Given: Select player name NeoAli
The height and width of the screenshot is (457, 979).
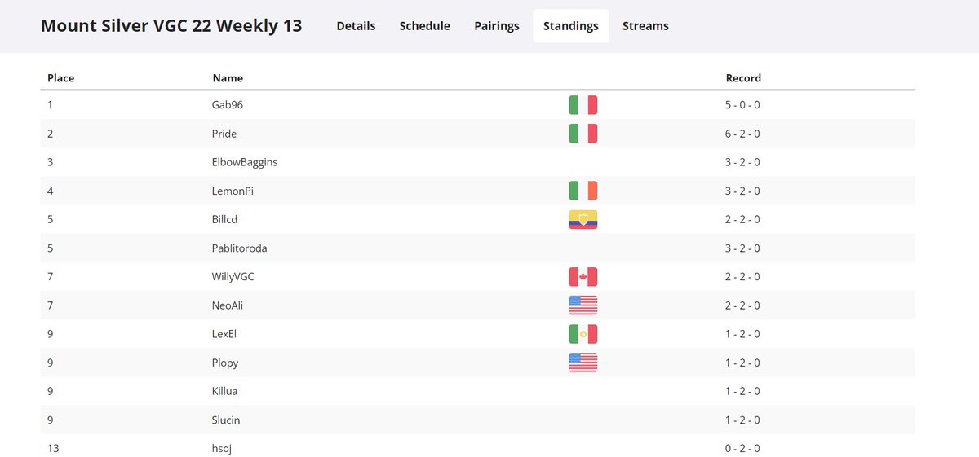Looking at the screenshot, I should (228, 305).
